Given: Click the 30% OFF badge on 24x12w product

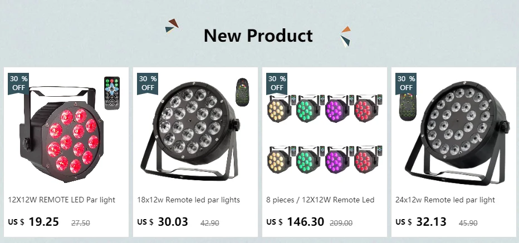Looking at the screenshot, I should tap(406, 83).
